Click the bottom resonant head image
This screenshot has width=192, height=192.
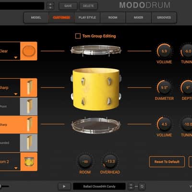96,126
